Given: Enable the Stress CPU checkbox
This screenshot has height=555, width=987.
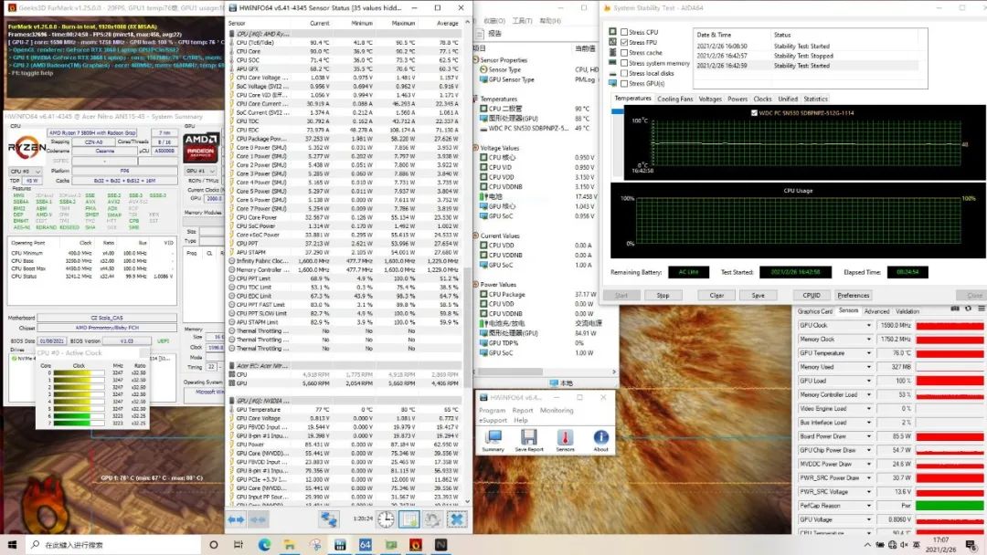Looking at the screenshot, I should click(624, 32).
